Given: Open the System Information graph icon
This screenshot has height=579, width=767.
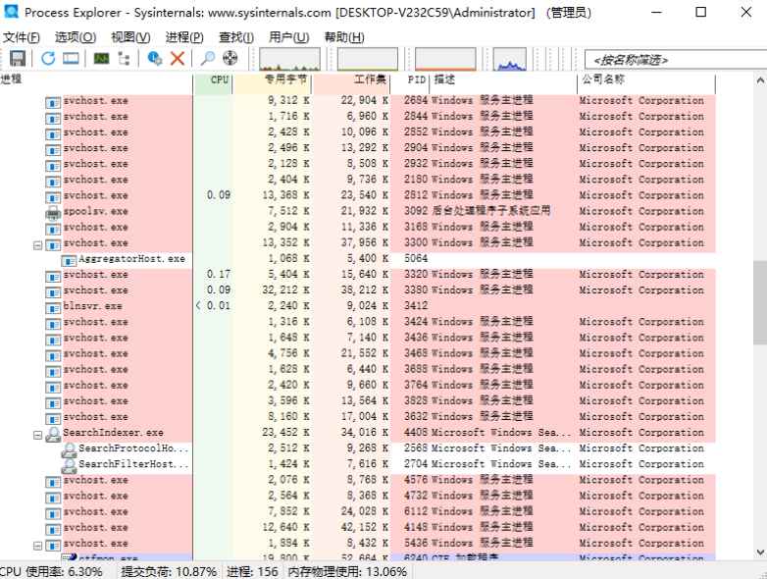Looking at the screenshot, I should [x=101, y=59].
